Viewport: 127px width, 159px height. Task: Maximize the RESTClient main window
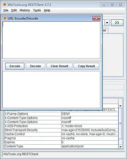coord(112,5)
